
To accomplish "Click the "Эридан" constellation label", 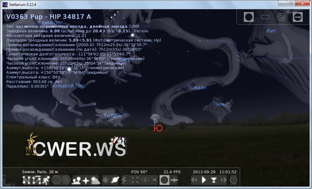I will click(197, 87).
